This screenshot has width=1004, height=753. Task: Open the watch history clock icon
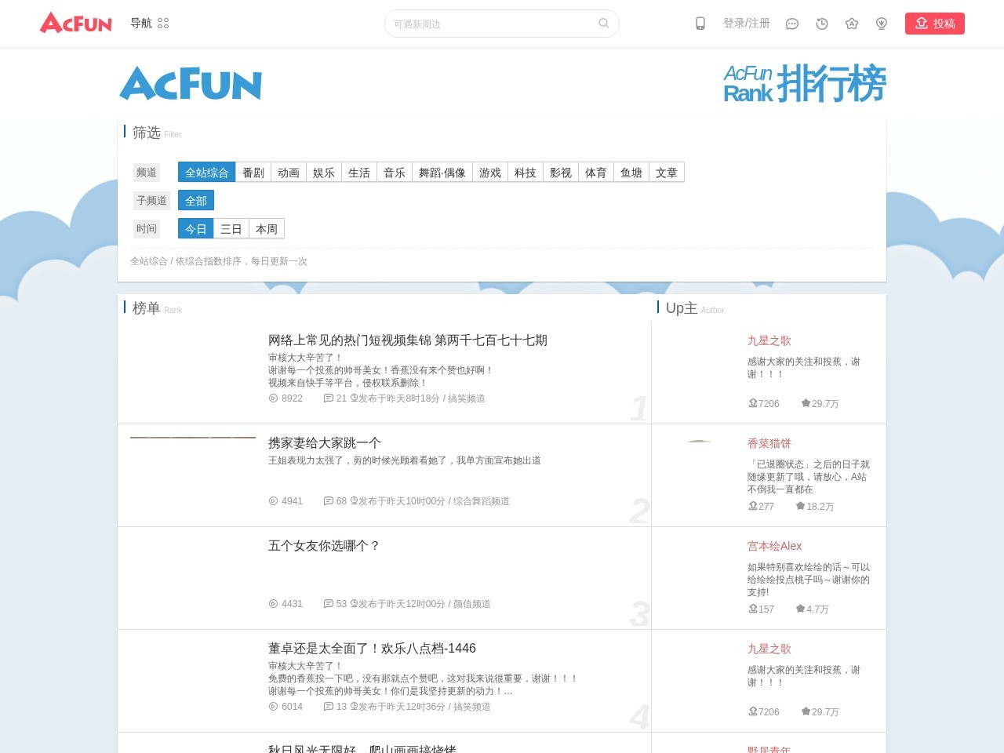pyautogui.click(x=822, y=24)
